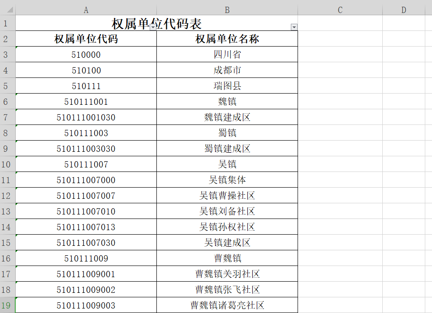Click the title cell 权属单位代码表
Viewport: 432px width, 313px height.
(156, 23)
